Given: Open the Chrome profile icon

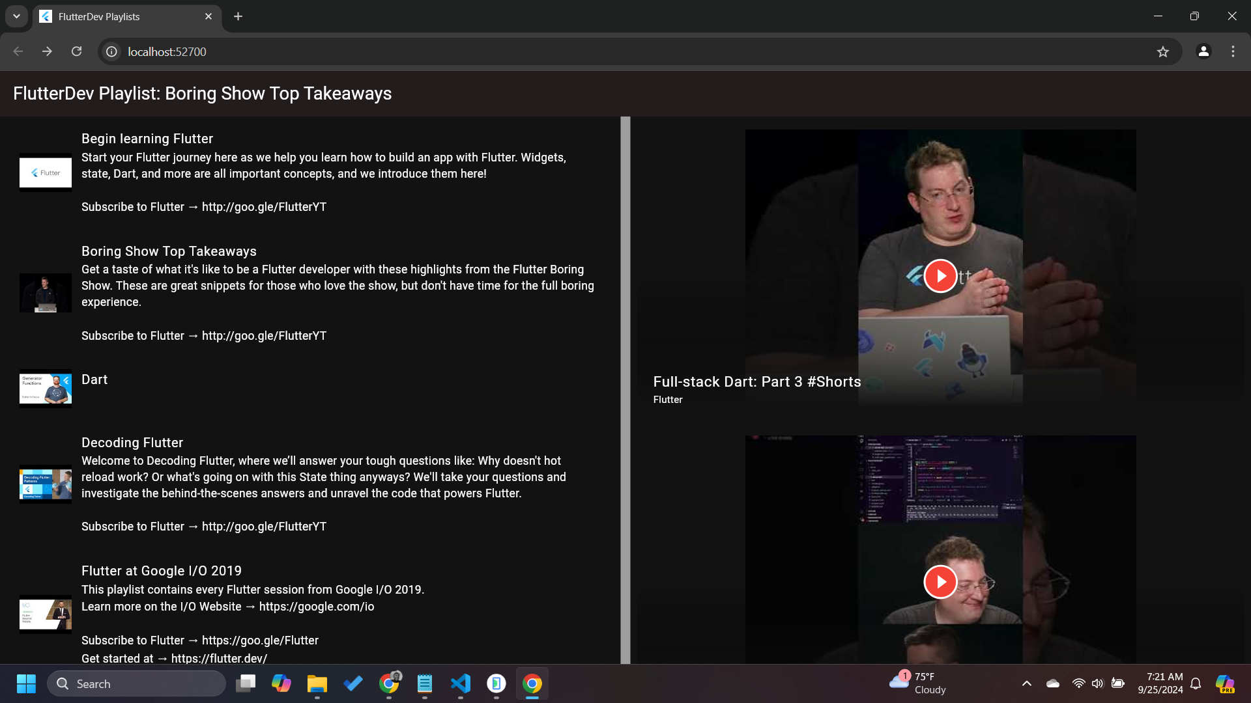Looking at the screenshot, I should (x=1203, y=51).
